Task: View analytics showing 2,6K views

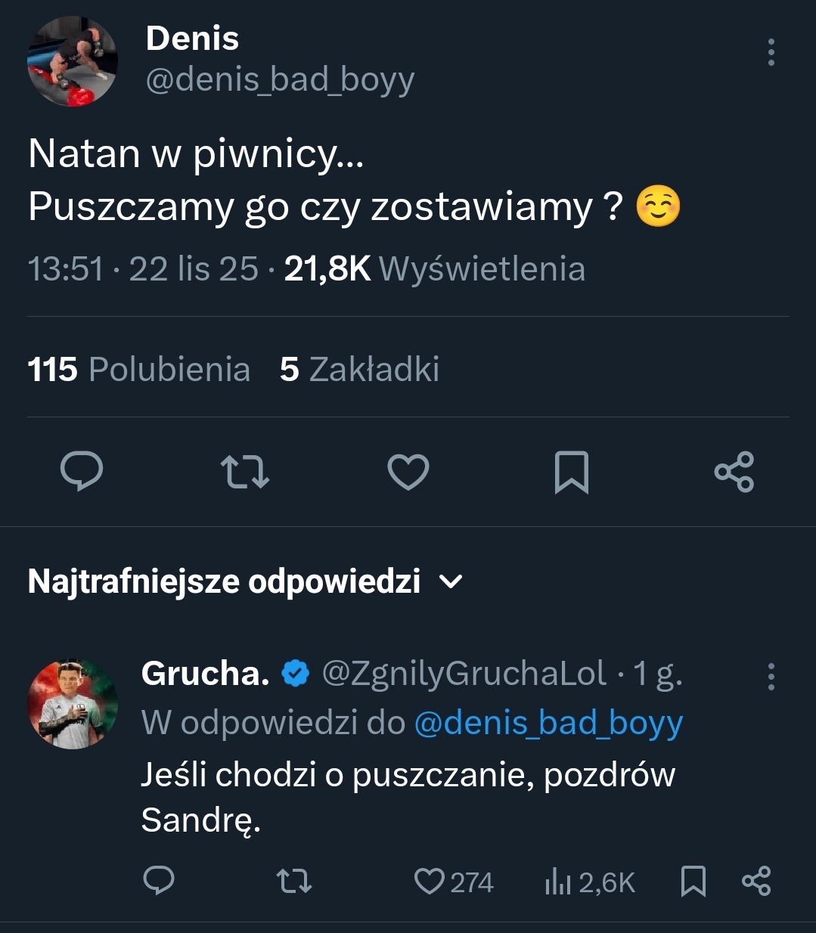Action: pyautogui.click(x=590, y=882)
